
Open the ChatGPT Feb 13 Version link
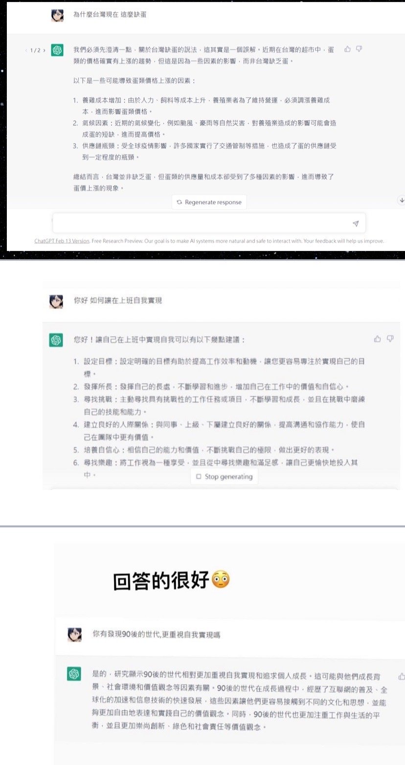pyautogui.click(x=62, y=241)
